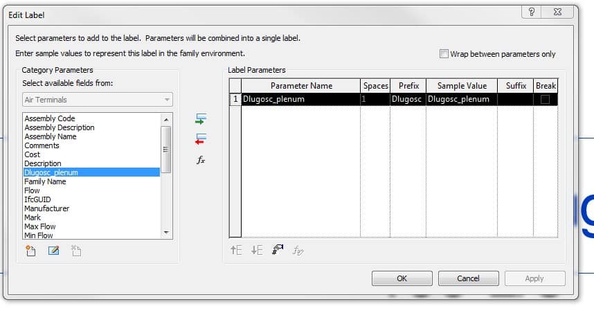Click the Prefix cell containing Dlugosc
Viewport: 594px width, 313px height.
408,99
